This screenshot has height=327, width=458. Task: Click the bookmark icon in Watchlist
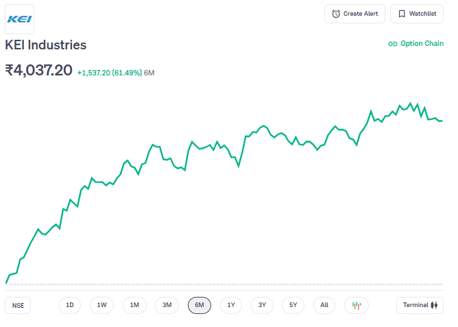tap(402, 14)
